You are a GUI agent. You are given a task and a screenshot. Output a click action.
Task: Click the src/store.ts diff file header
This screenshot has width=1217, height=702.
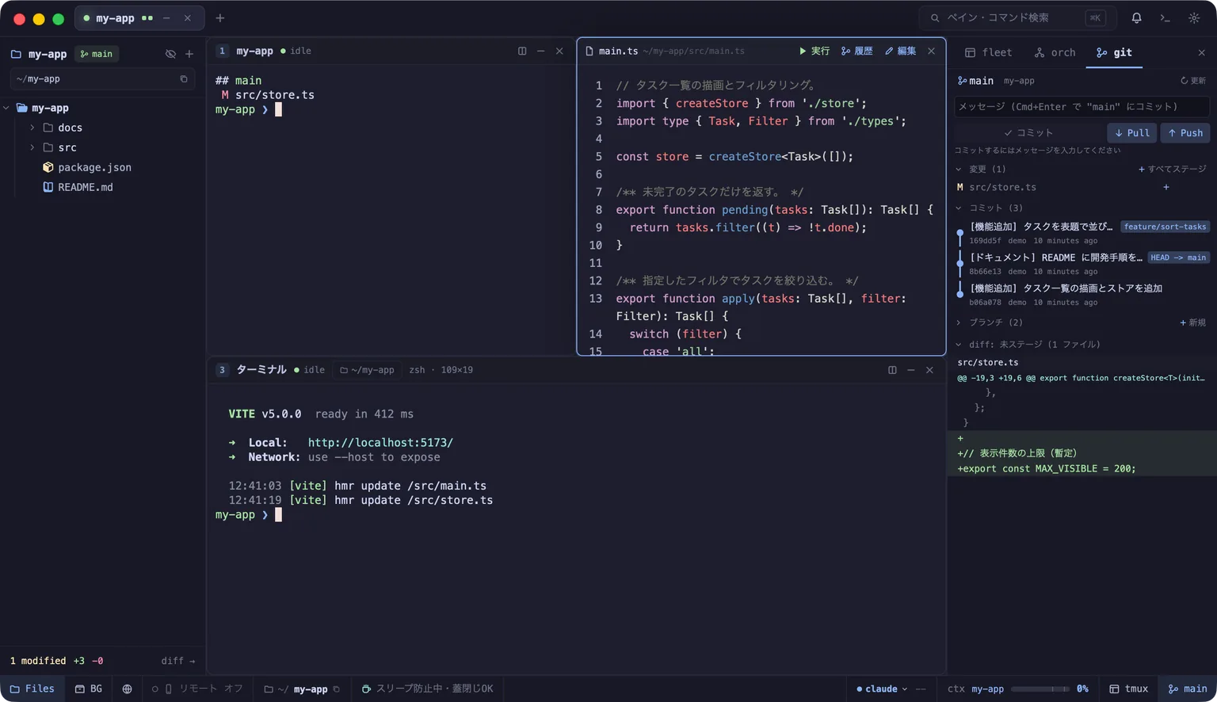[x=988, y=362]
